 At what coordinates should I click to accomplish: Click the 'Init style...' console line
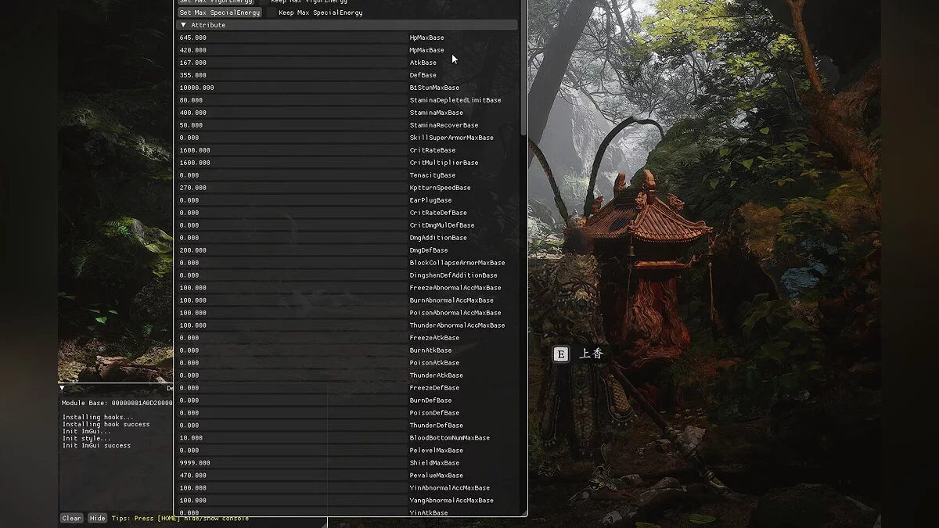point(86,439)
